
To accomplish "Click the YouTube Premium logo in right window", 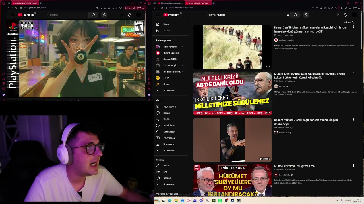I will 171,15.
